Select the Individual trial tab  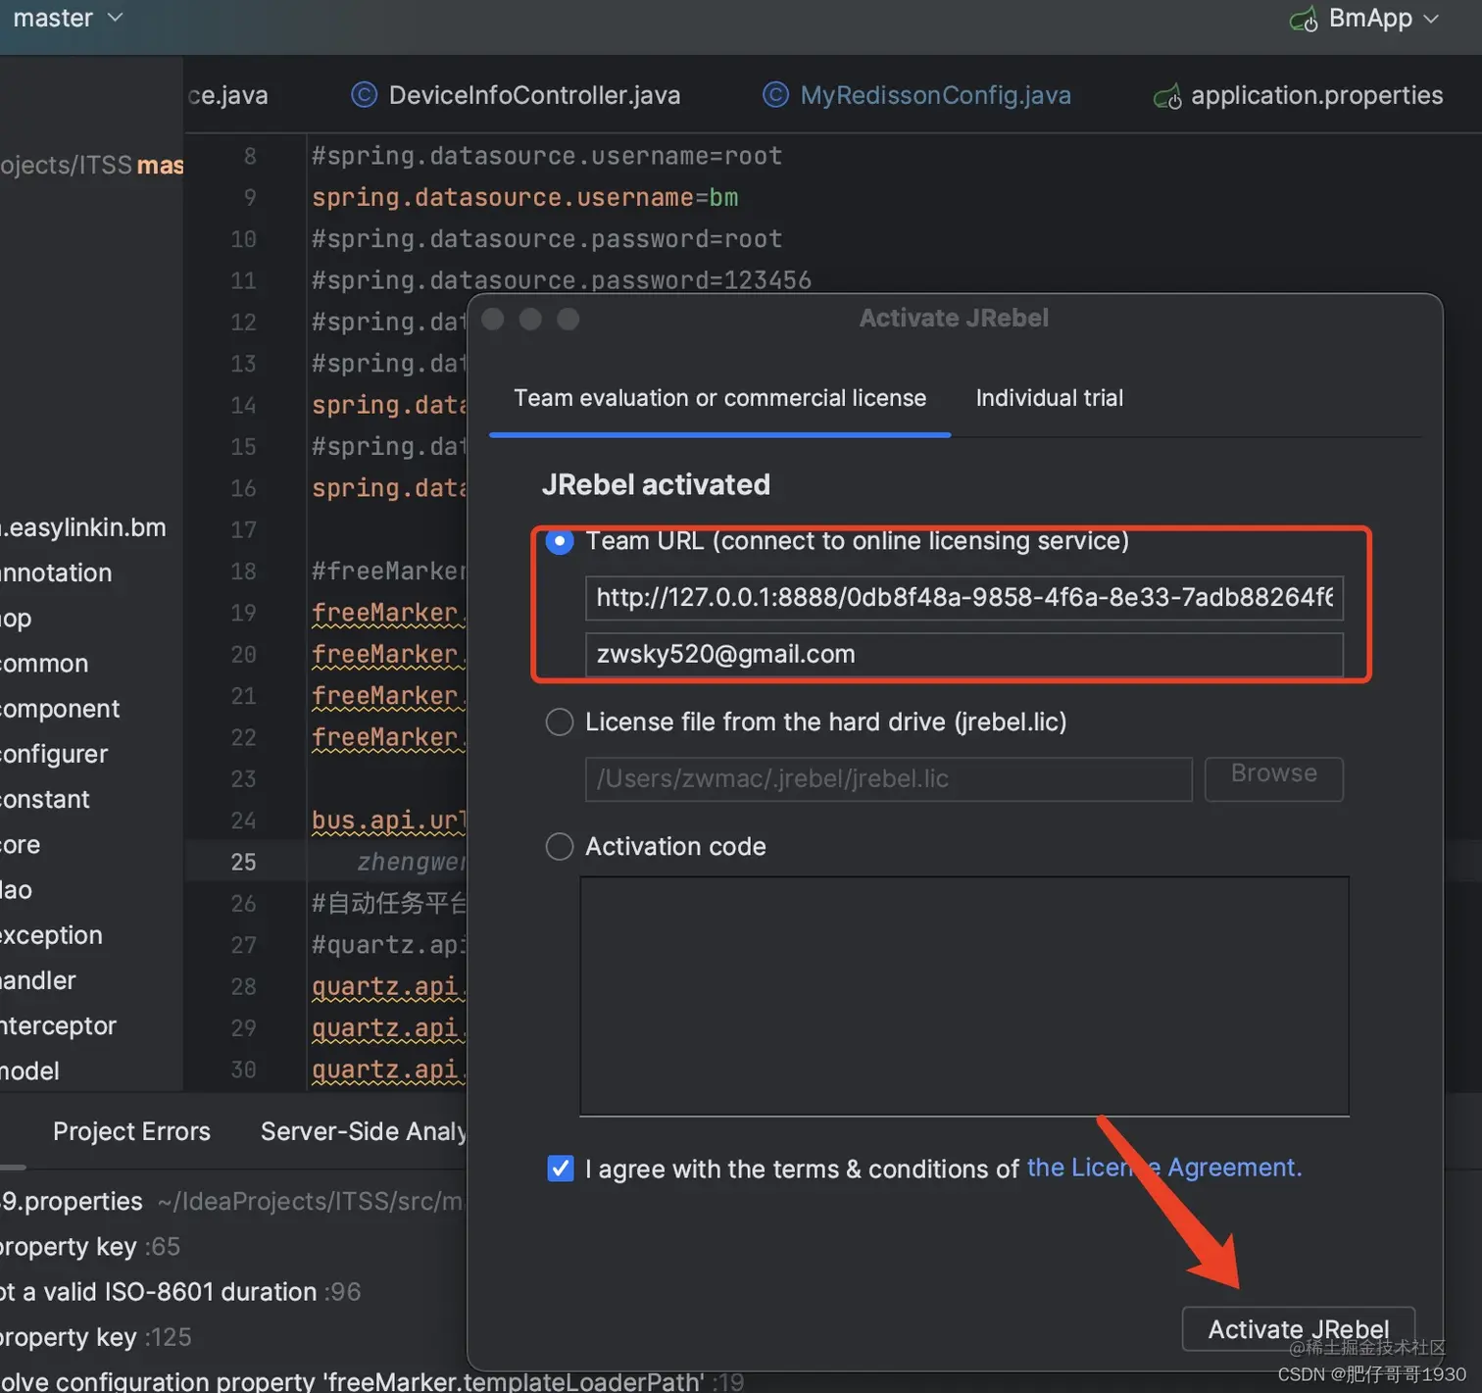[x=1049, y=398]
